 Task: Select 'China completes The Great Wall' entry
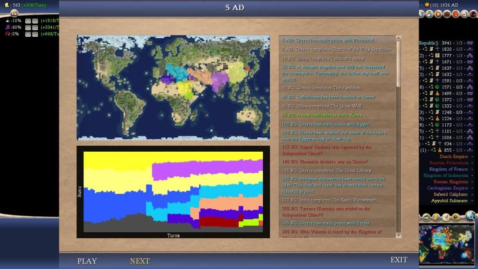point(322,106)
